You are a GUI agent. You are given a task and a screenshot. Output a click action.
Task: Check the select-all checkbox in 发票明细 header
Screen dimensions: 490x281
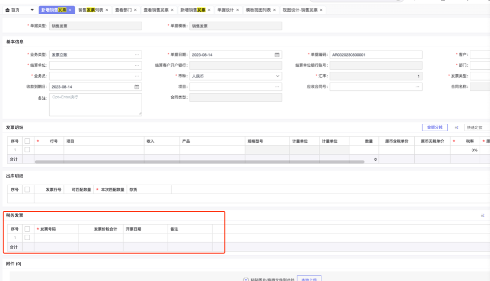[28, 141]
